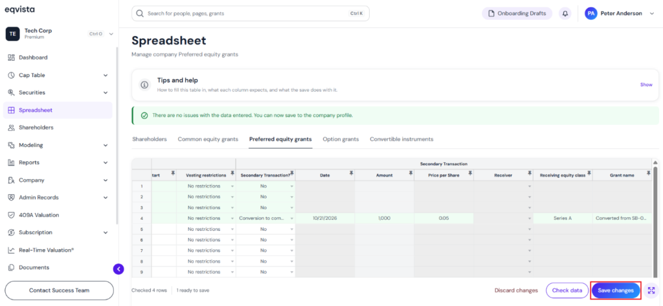Select row number 9 header

click(x=142, y=272)
